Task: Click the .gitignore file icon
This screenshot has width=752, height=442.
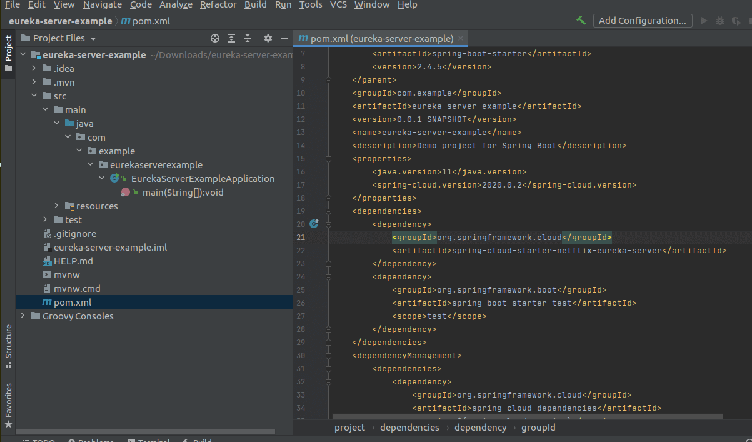Action: pos(47,234)
